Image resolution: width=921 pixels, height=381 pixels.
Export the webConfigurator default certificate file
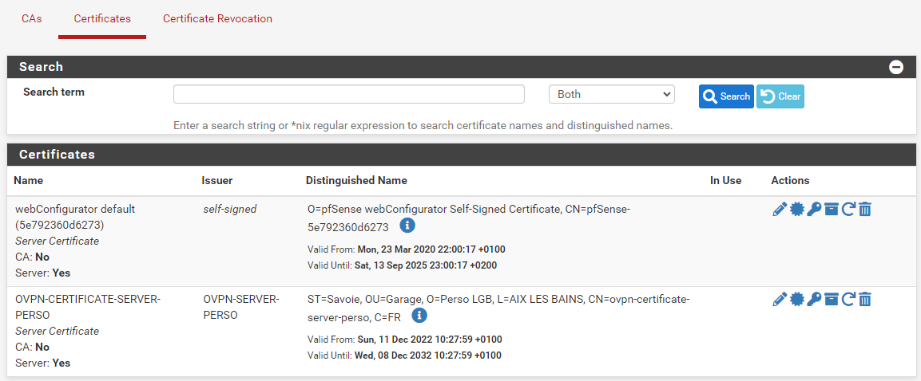796,210
